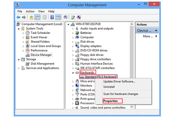174x118 pixels.
Task: Click the Forward arrow toolbar icon
Action: 24,17
